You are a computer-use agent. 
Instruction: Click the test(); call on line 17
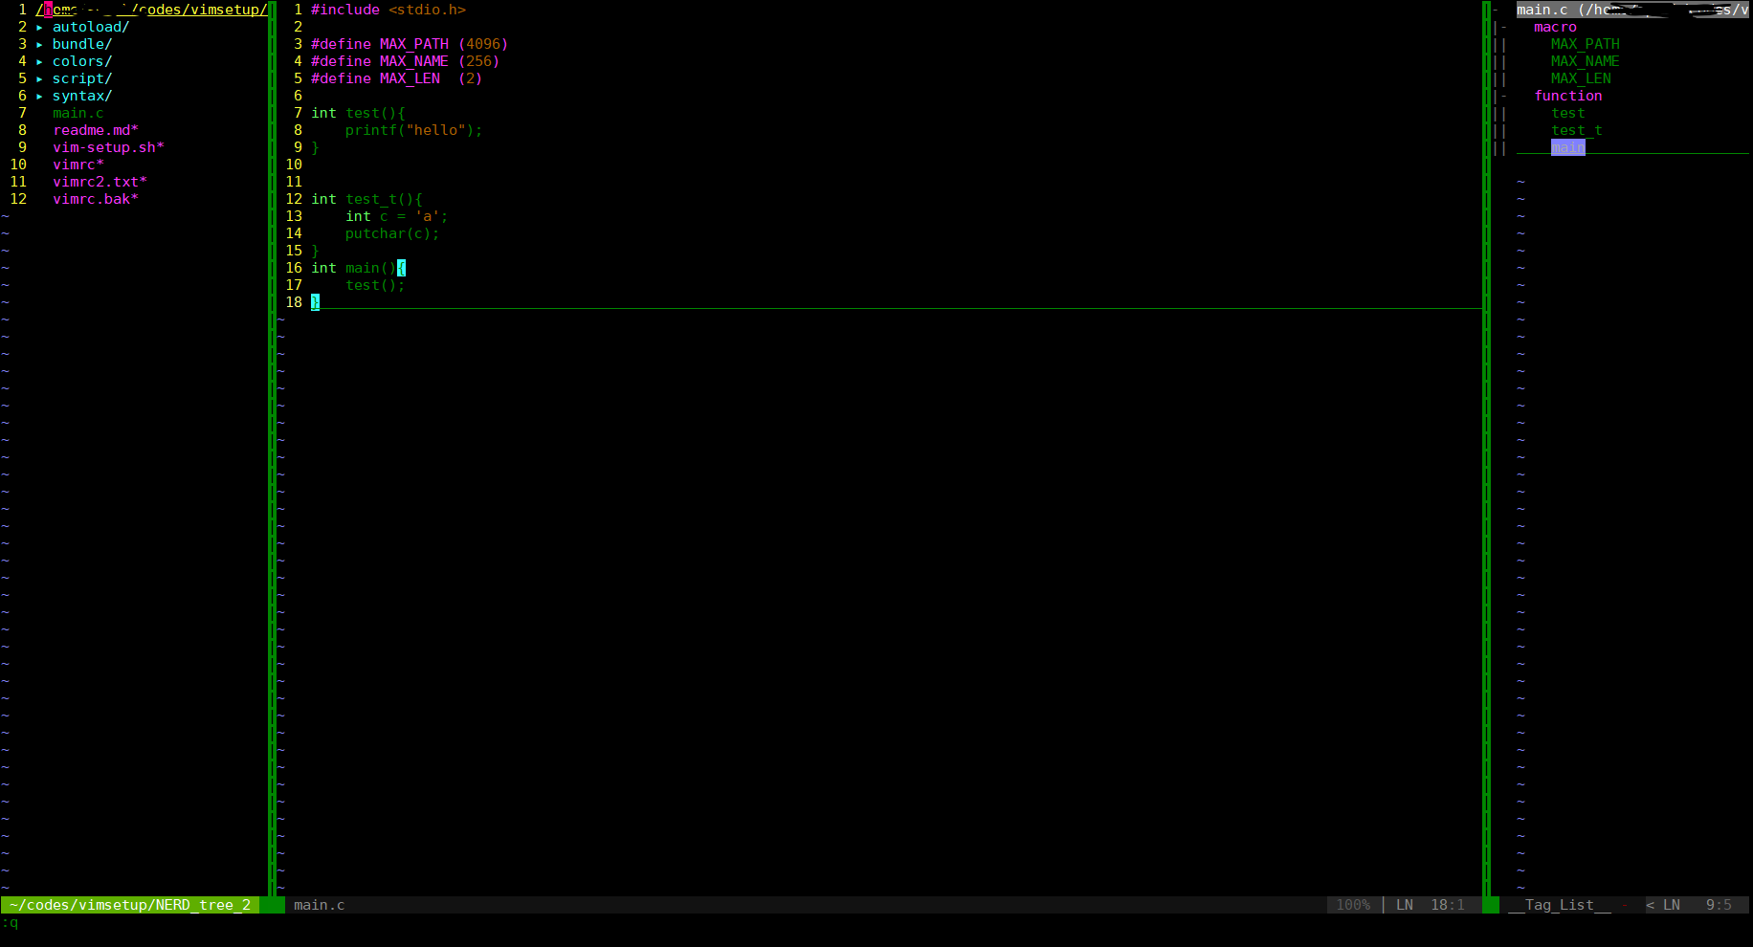[x=375, y=285]
